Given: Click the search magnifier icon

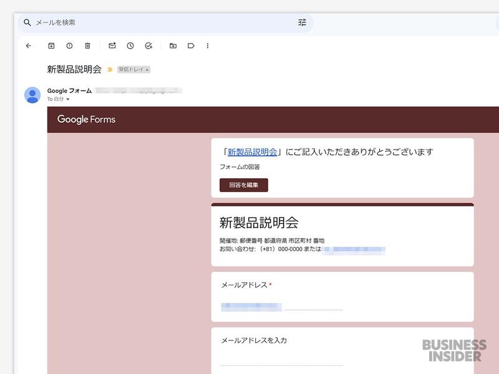Looking at the screenshot, I should coord(27,22).
